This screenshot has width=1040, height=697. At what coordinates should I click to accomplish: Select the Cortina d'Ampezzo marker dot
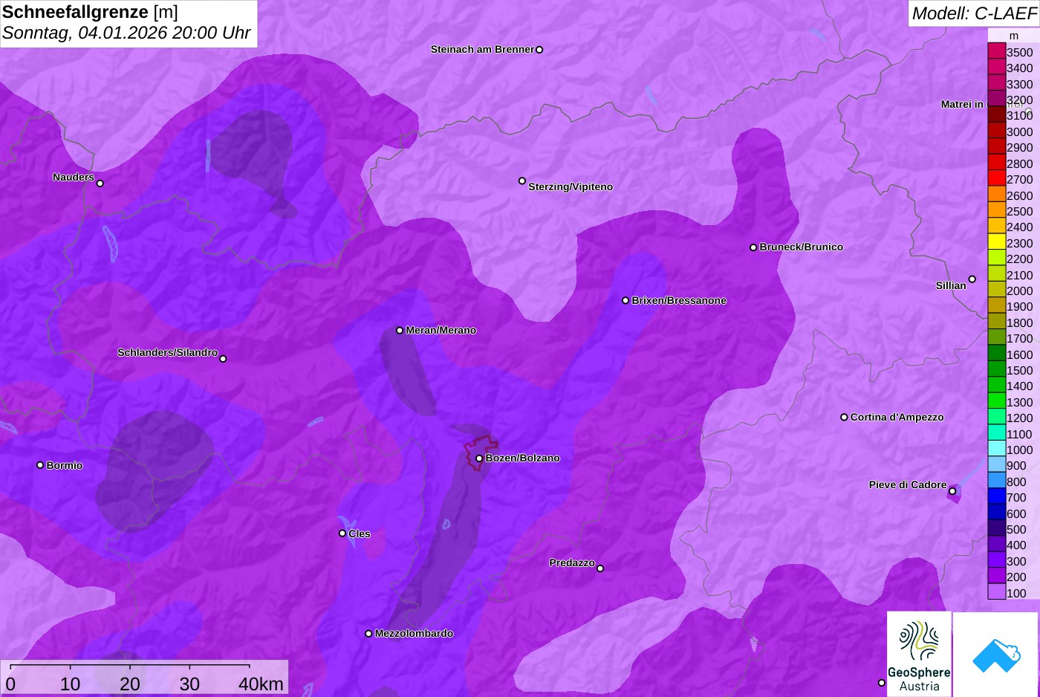click(x=844, y=418)
